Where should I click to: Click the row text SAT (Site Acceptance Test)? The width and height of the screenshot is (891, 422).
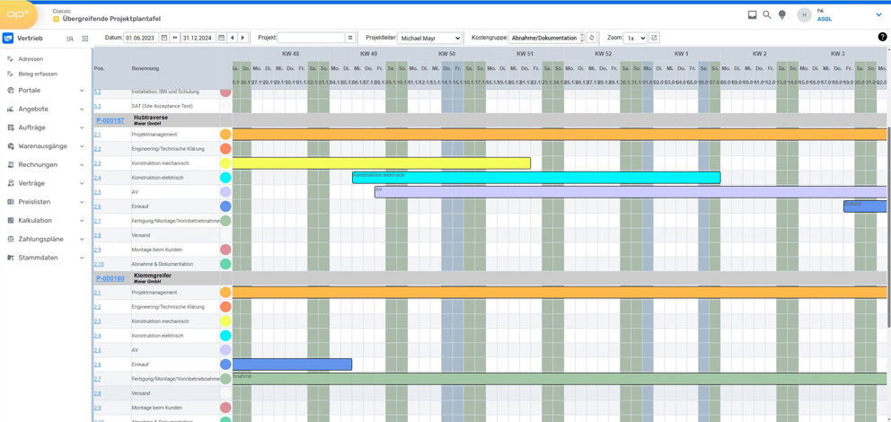pyautogui.click(x=160, y=106)
